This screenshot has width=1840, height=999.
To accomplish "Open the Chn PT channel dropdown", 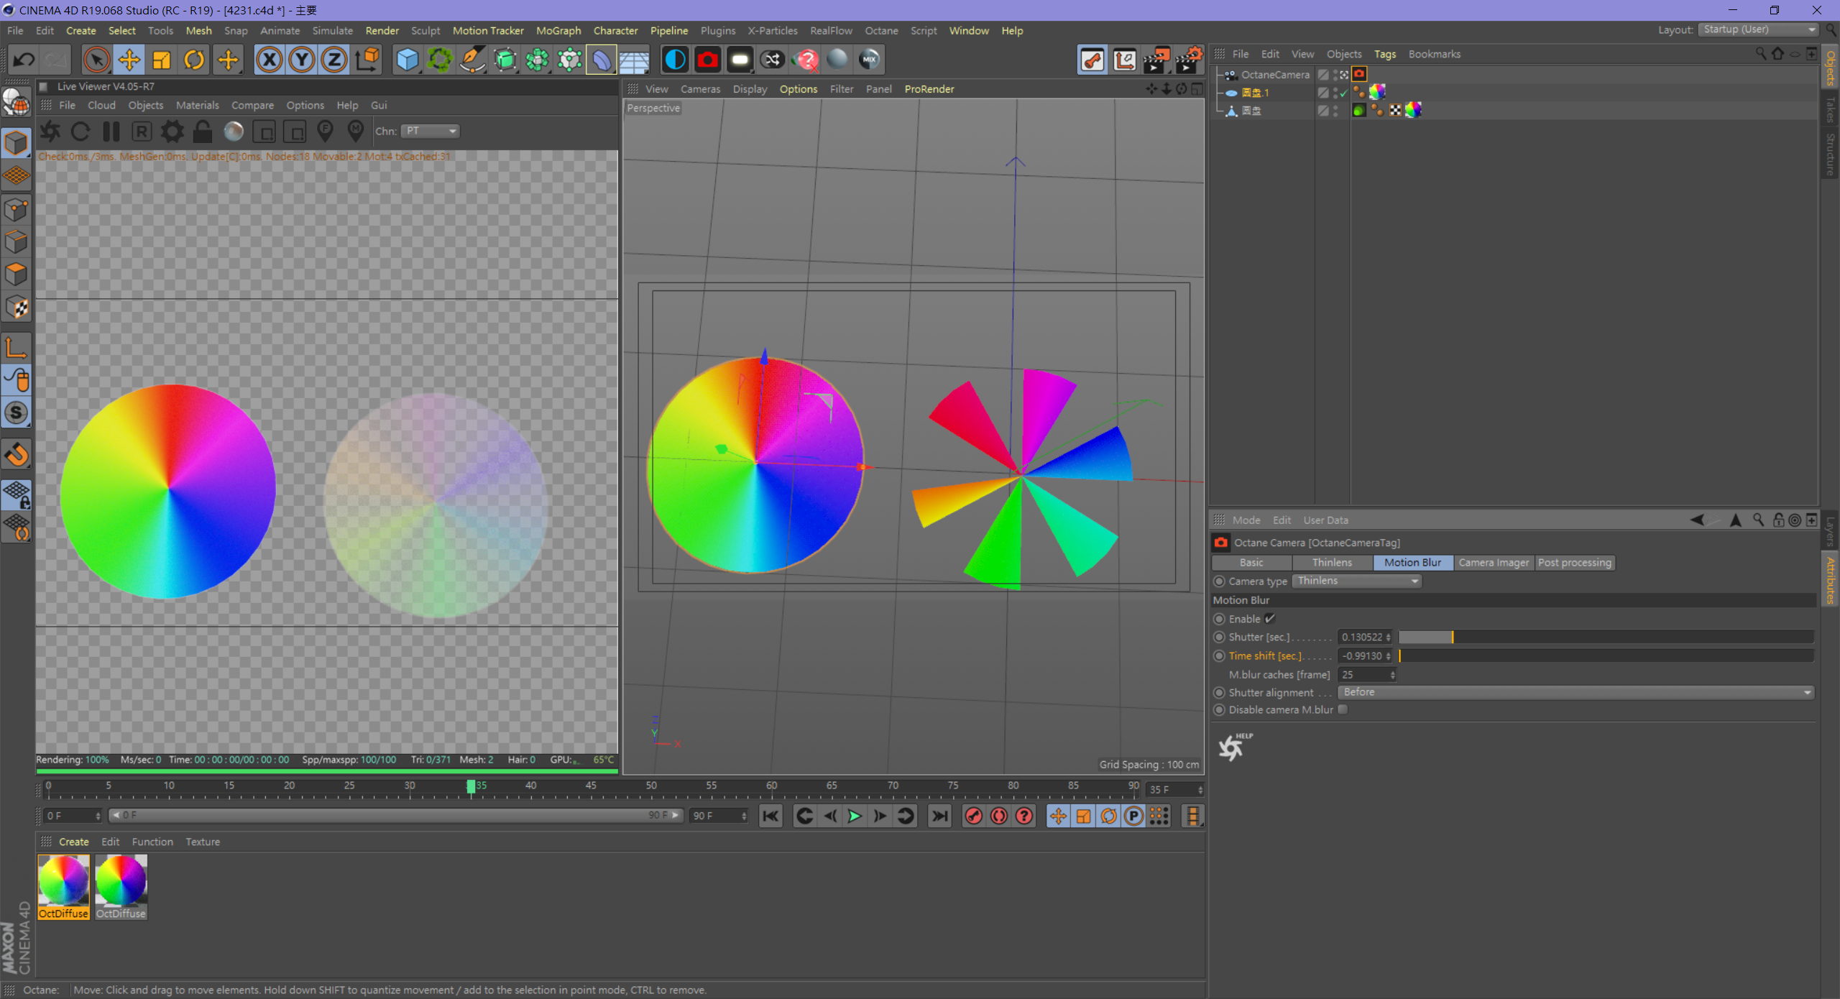I will [x=430, y=132].
